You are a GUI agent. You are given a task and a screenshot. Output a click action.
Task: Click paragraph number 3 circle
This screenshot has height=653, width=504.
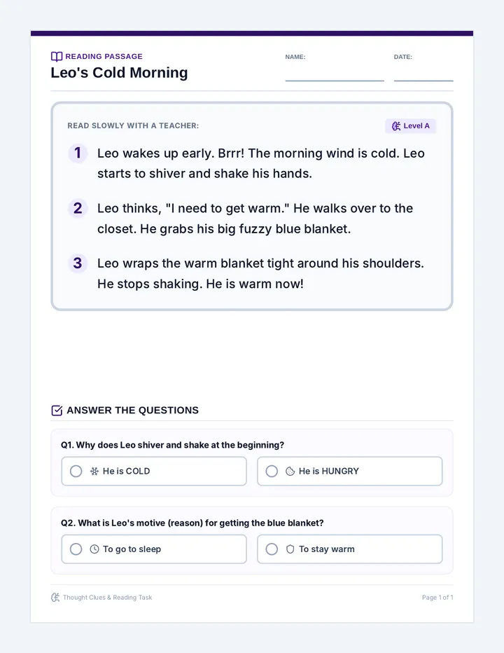[78, 263]
